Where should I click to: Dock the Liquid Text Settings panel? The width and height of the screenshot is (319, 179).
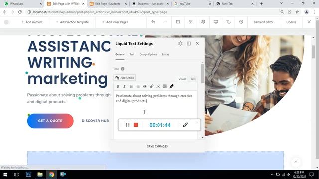click(x=189, y=43)
